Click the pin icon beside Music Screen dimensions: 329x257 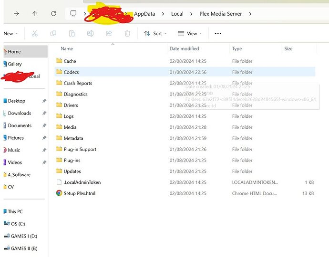[44, 150]
